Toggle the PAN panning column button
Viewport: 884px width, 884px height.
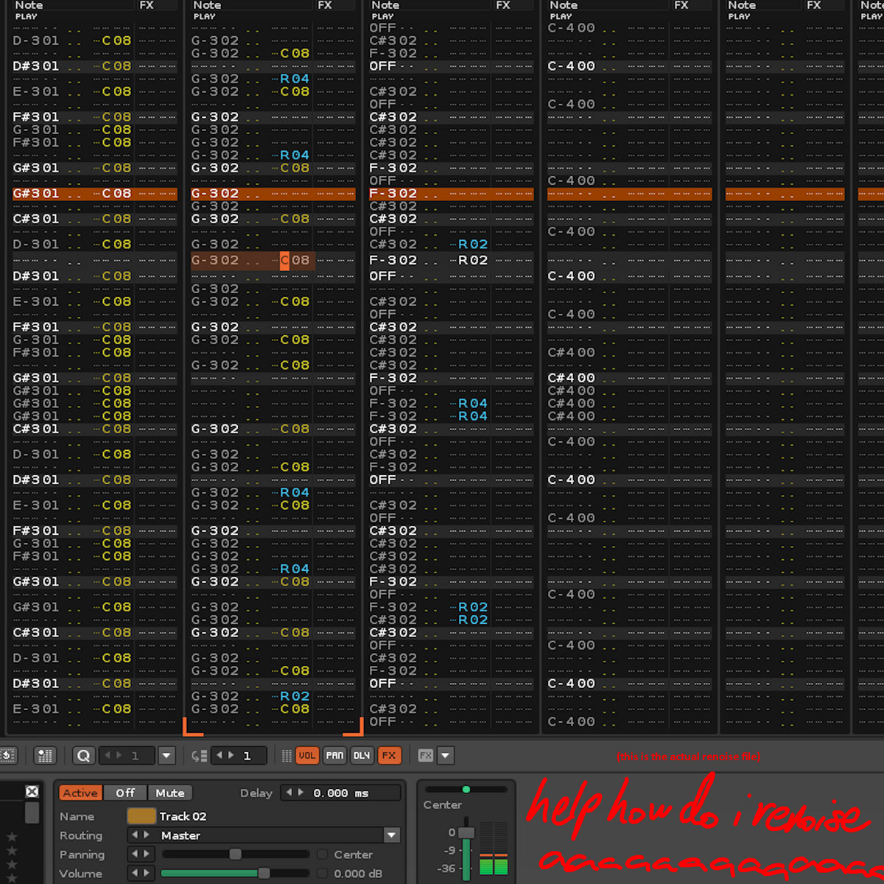(x=334, y=755)
